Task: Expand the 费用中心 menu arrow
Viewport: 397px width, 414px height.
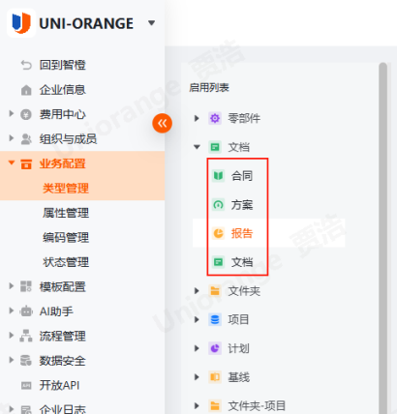Action: (x=12, y=113)
